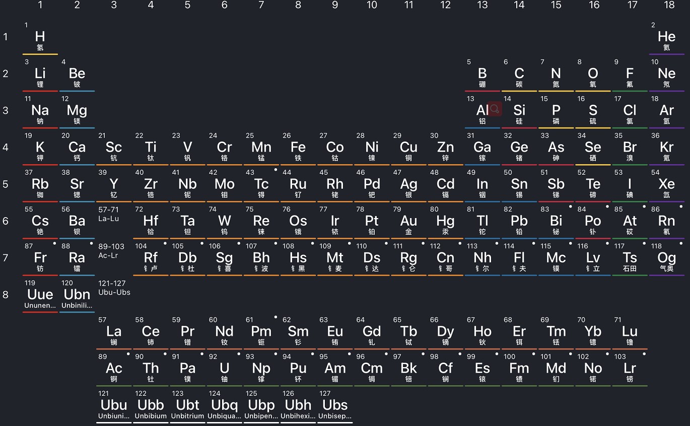The image size is (690, 426).
Task: Open the 57-71 La-Lu lanthanide range
Action: pos(109,214)
